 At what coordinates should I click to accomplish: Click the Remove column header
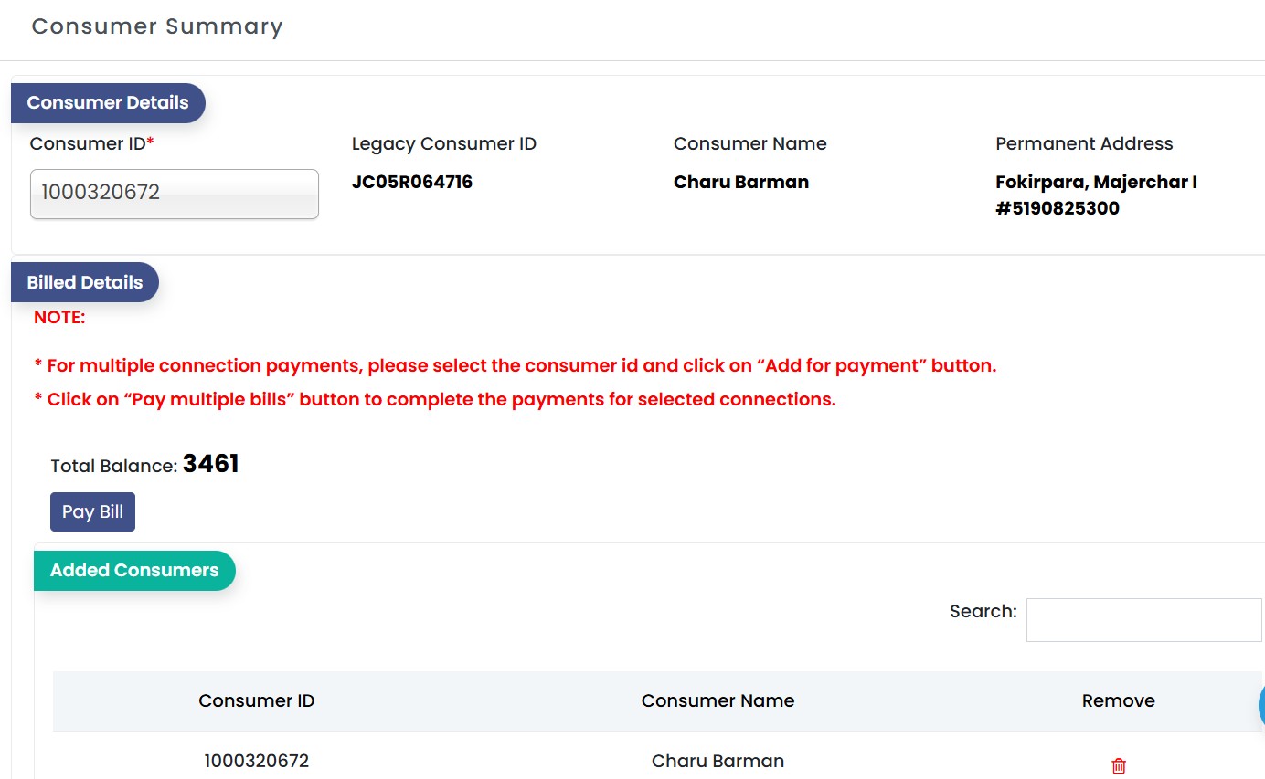1118,701
